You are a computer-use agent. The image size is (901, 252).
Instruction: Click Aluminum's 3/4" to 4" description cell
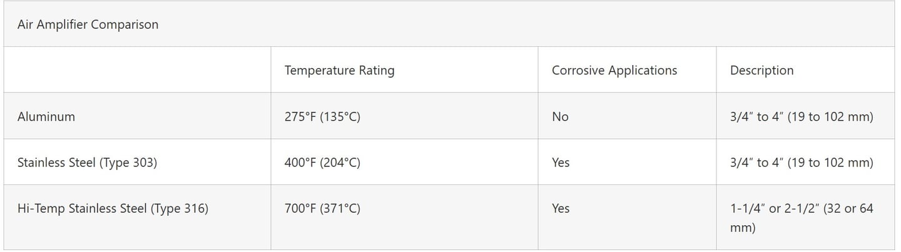(x=801, y=116)
